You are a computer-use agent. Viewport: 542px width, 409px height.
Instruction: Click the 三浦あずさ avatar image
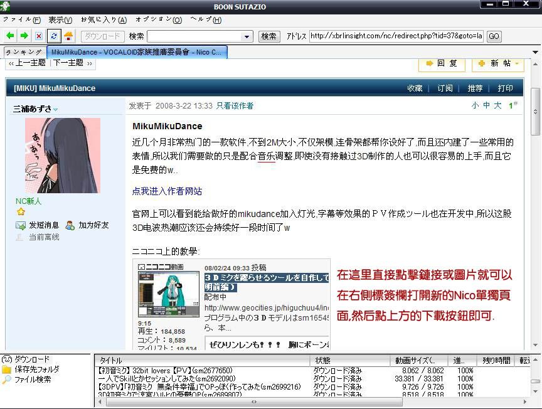pos(63,156)
